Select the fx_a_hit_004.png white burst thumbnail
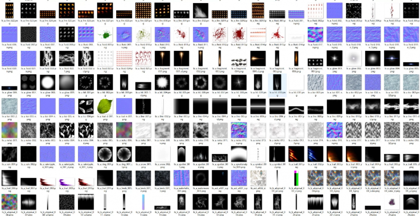The width and height of the screenshot is (420, 216). (162, 82)
